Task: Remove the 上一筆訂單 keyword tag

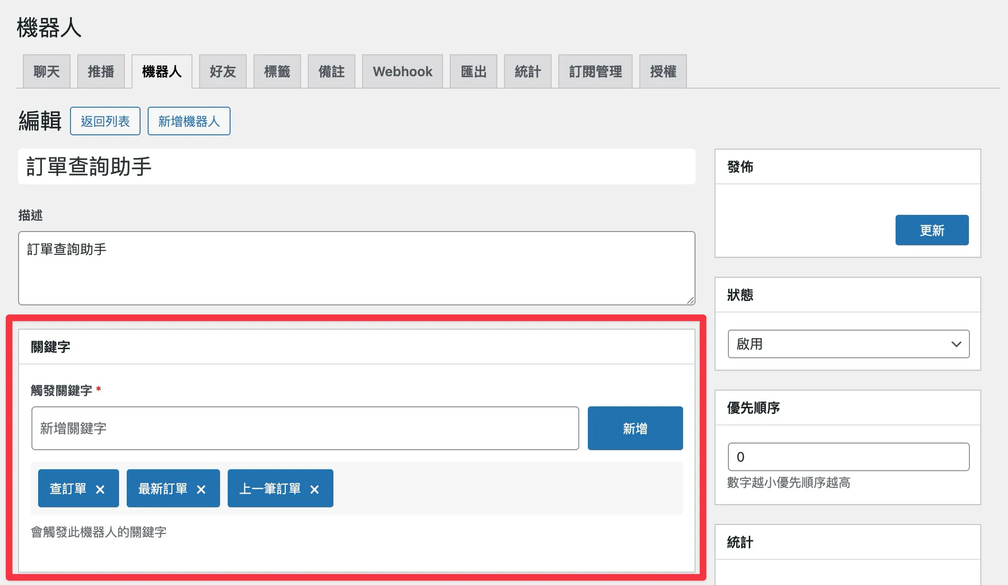Action: point(314,488)
